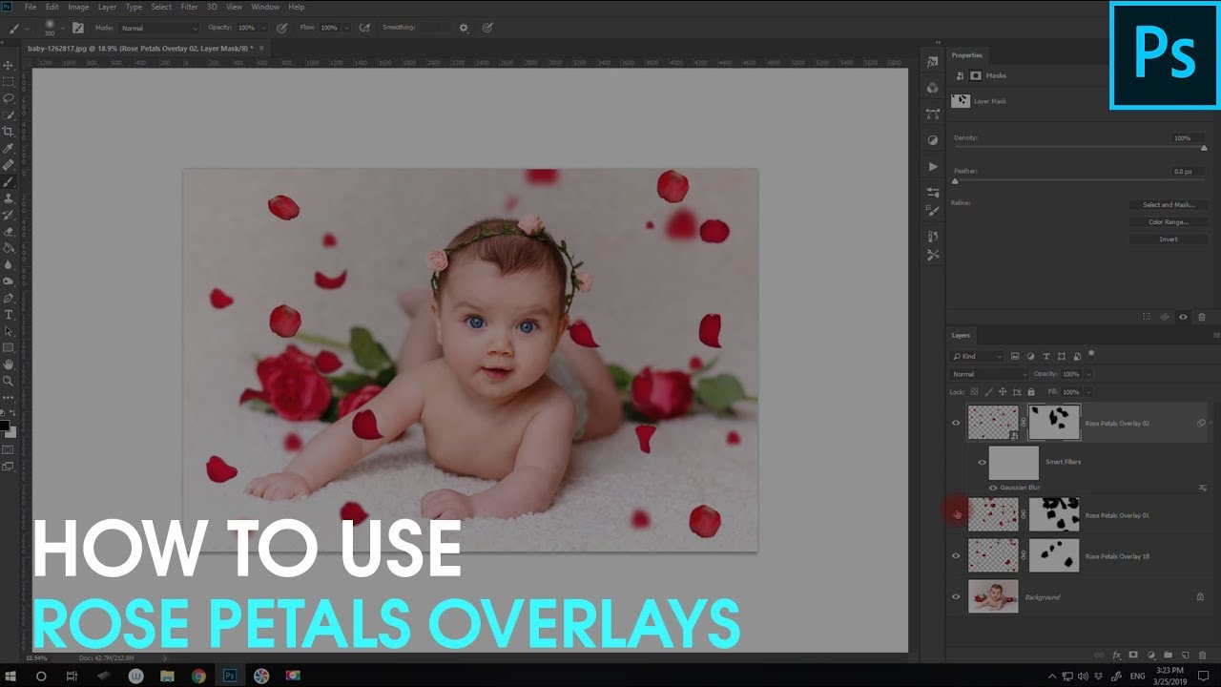Select the Lasso tool
This screenshot has width=1221, height=687.
click(9, 98)
